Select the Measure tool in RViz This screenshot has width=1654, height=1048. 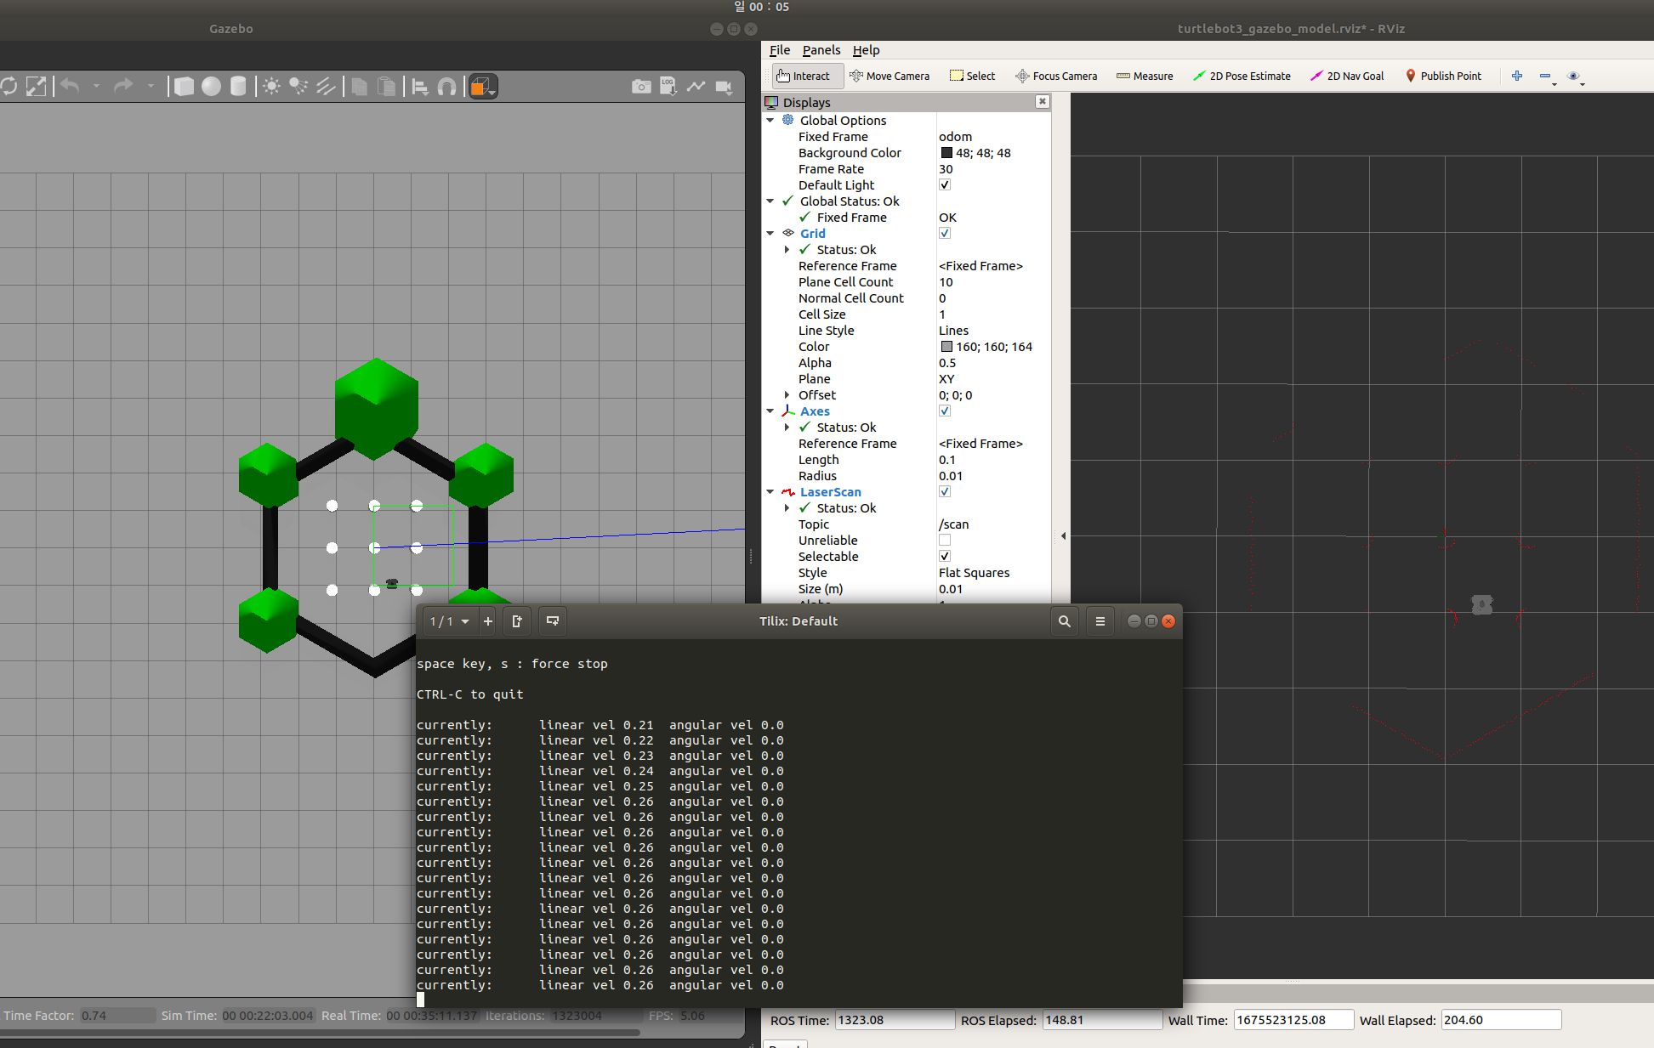pos(1145,76)
